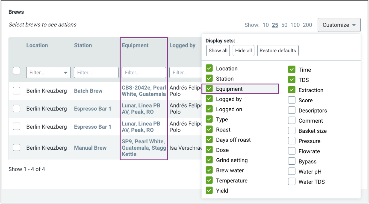The width and height of the screenshot is (369, 204).
Task: Open the Location filter dropdown
Action: point(49,72)
